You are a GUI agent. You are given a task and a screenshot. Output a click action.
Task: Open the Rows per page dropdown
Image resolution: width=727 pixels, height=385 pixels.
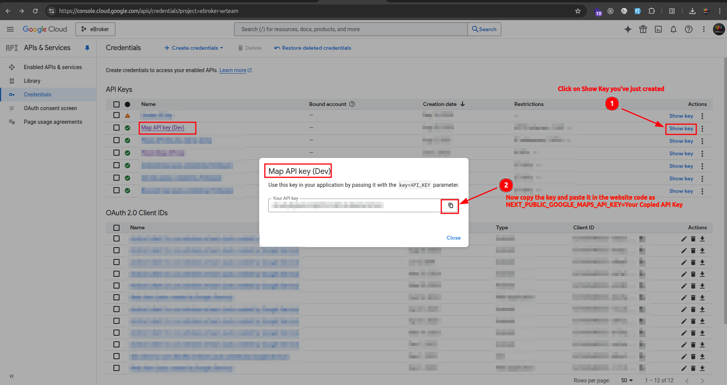(x=627, y=380)
